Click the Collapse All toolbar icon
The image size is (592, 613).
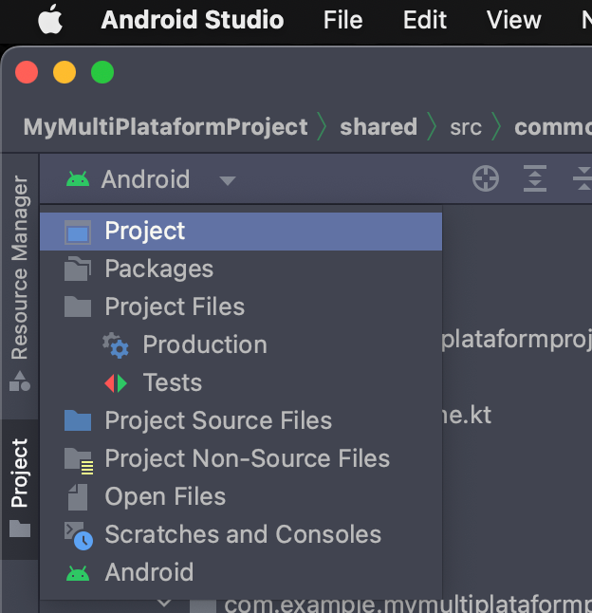click(583, 178)
